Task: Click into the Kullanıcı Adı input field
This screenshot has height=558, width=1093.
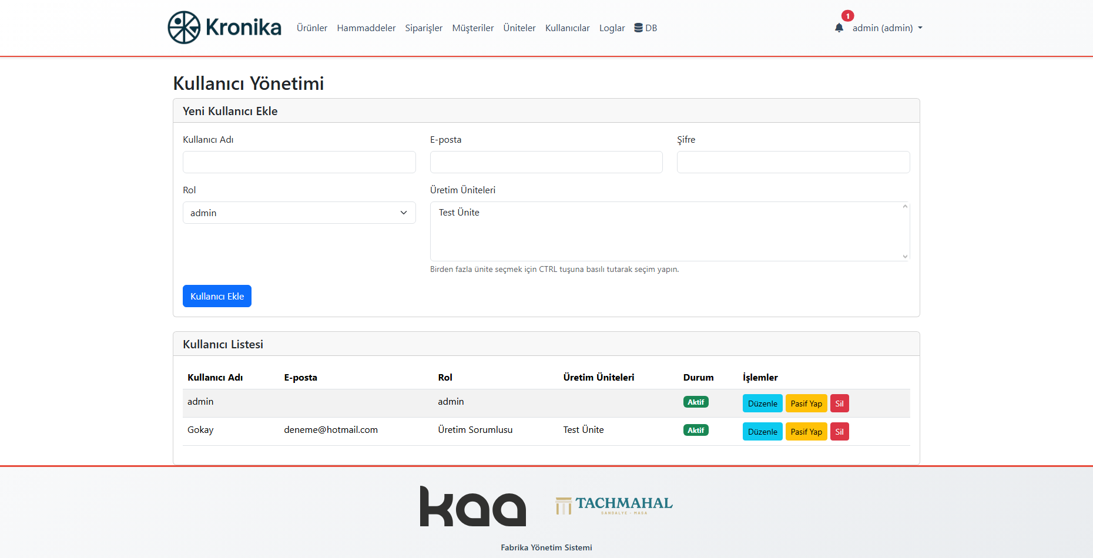Action: (x=299, y=162)
